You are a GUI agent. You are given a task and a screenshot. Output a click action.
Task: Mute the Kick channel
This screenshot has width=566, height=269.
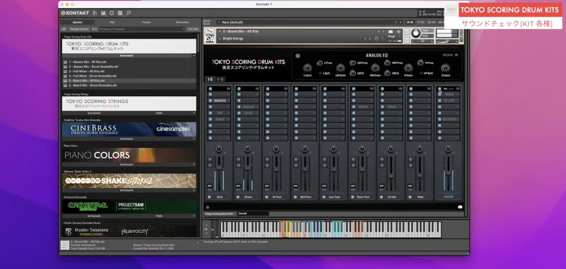tap(210, 159)
